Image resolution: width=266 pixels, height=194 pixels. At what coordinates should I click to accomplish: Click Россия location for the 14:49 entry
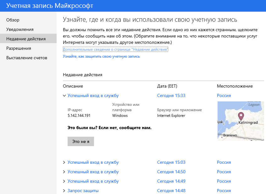click(224, 181)
